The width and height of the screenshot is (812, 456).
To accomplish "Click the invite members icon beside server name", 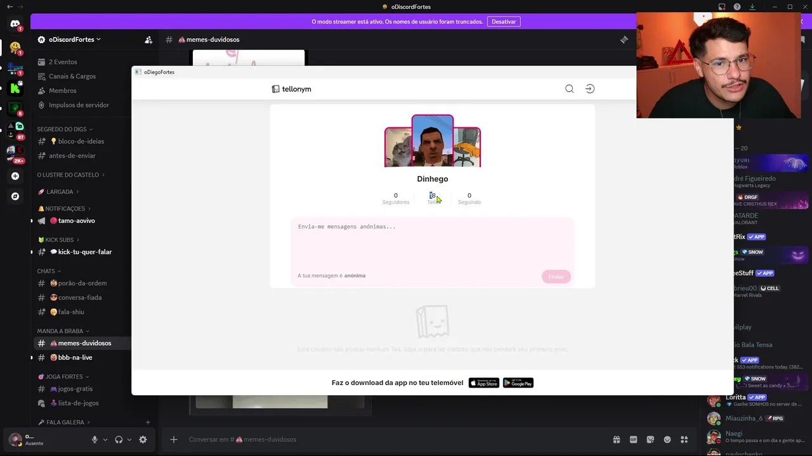I will [148, 39].
